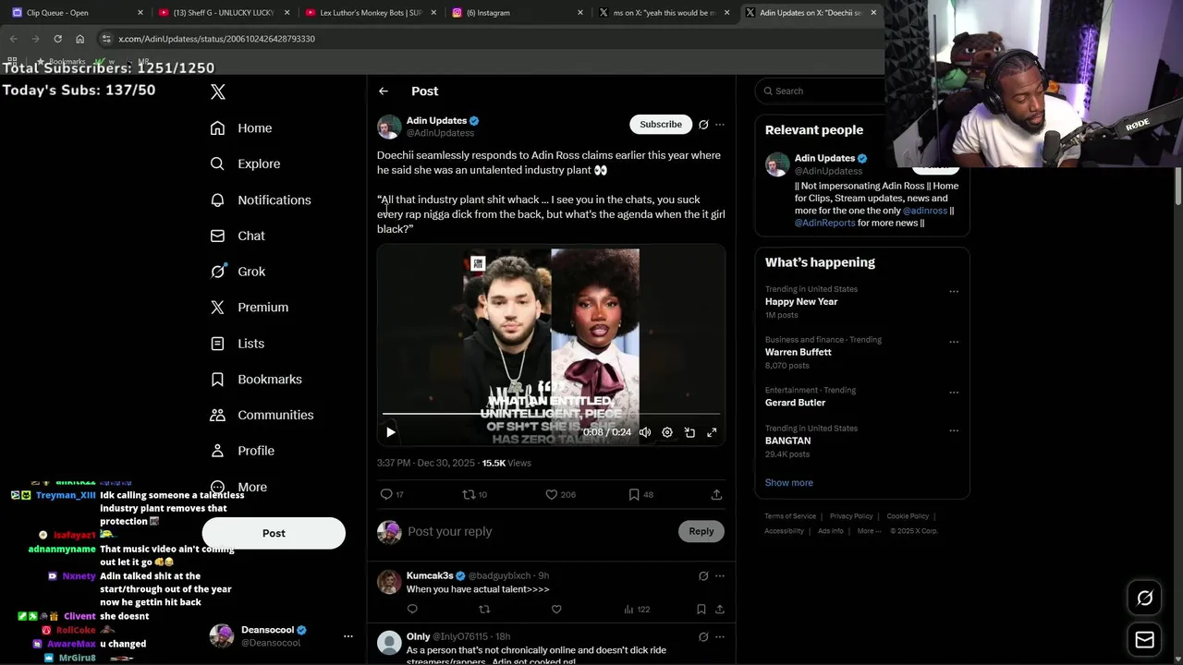The image size is (1183, 665).
Task: Click the browser address bar URL
Action: [x=217, y=39]
